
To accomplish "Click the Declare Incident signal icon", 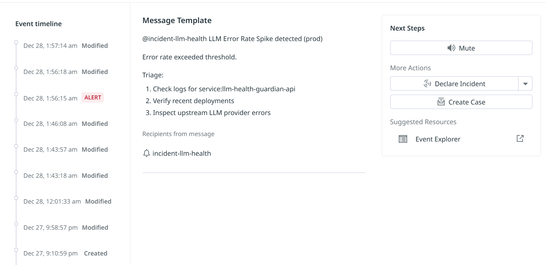I will 427,83.
